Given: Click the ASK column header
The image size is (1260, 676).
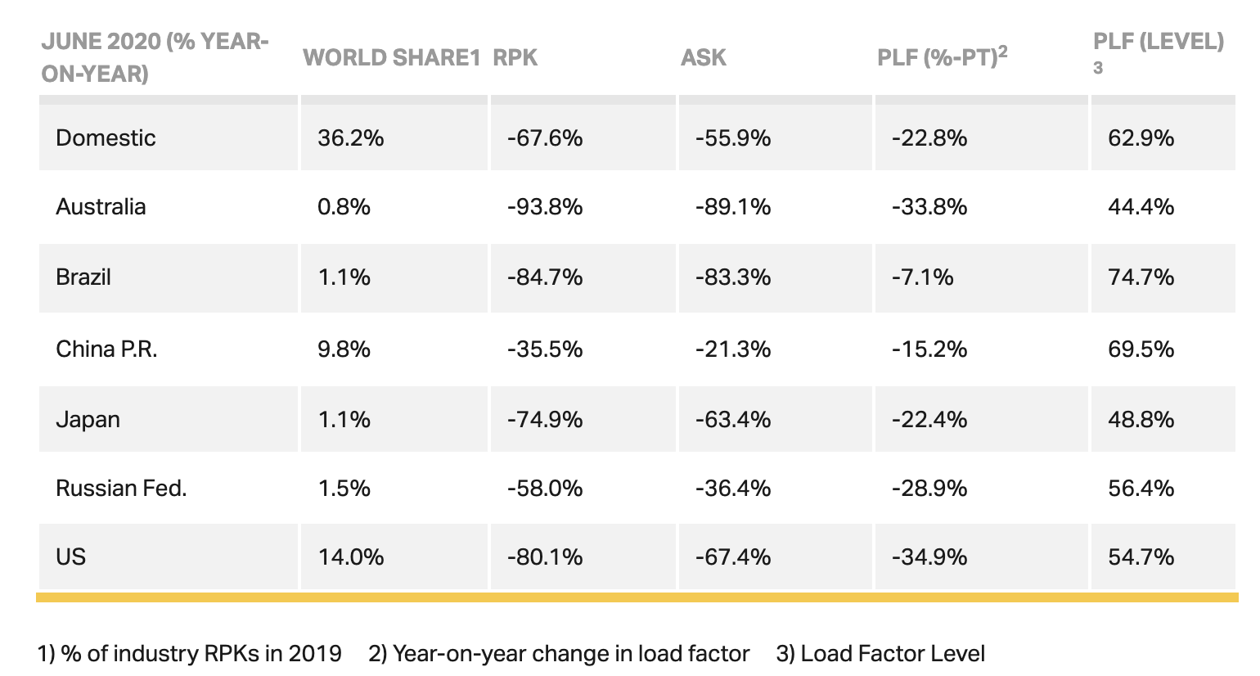Looking at the screenshot, I should coord(704,57).
